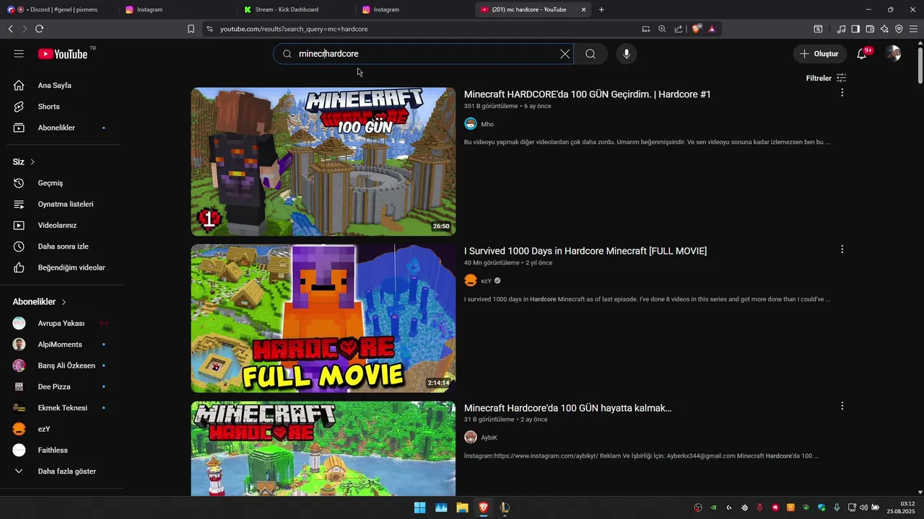Open the music note playlist icon
The width and height of the screenshot is (924, 519).
(x=841, y=29)
